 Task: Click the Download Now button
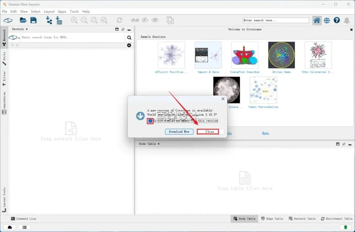(179, 132)
